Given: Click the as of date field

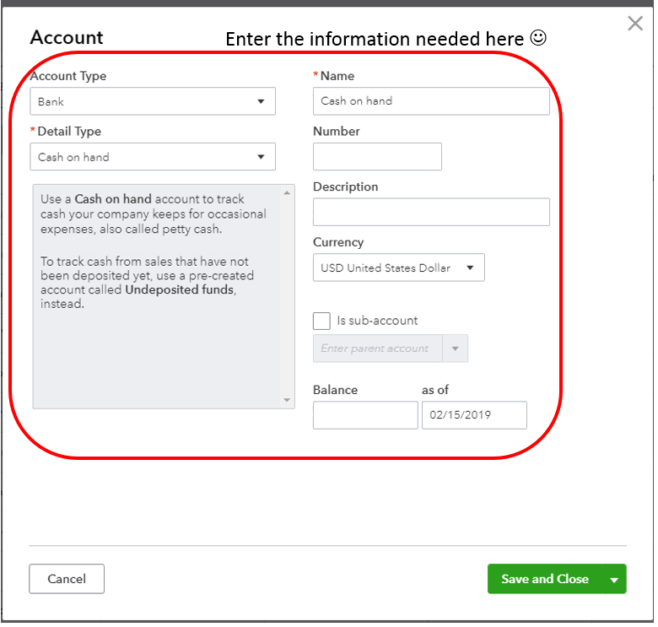Looking at the screenshot, I should click(x=474, y=415).
